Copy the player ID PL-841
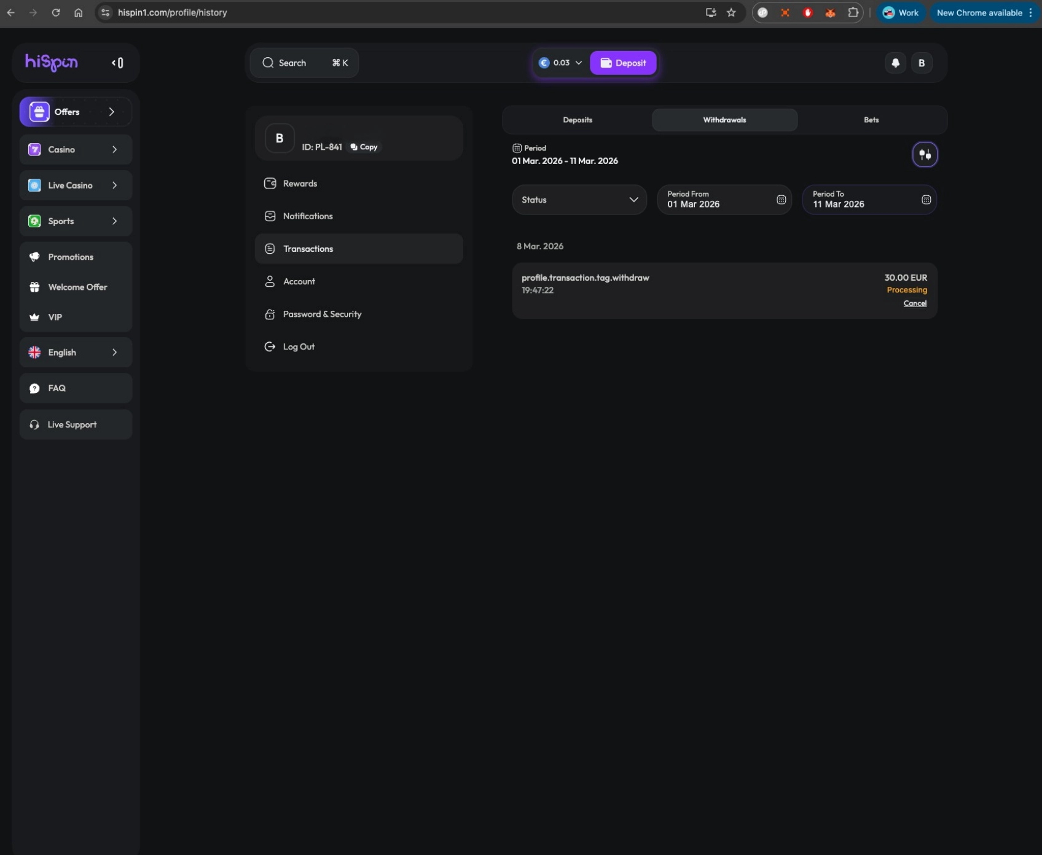The width and height of the screenshot is (1042, 855). coord(364,147)
